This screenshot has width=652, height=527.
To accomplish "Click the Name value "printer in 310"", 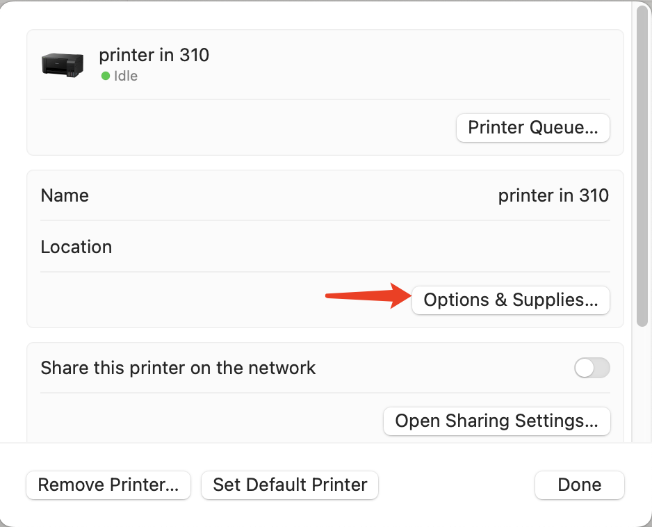I will [x=553, y=195].
